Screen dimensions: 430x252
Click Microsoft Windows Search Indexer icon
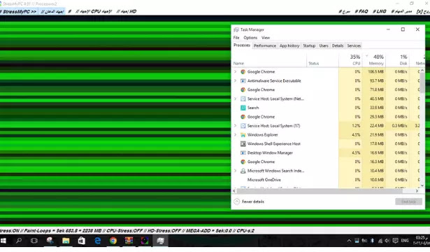(x=243, y=171)
